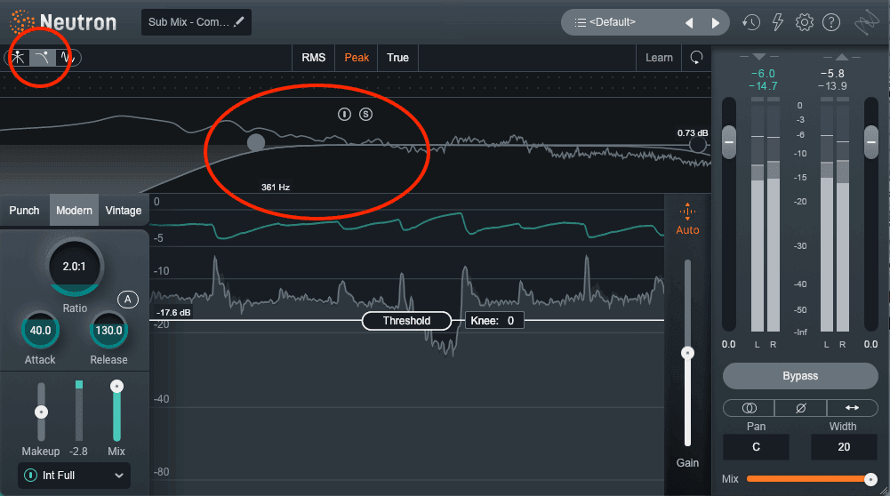Click the -2.8 gain reduction value
The height and width of the screenshot is (496, 890).
(78, 452)
